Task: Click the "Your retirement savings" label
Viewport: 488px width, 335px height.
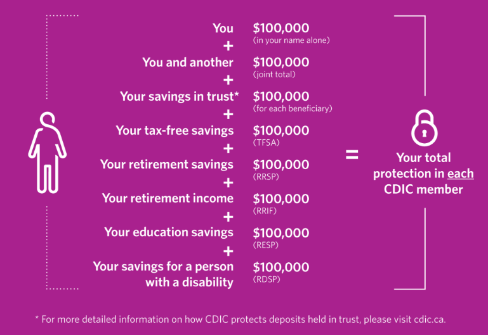Action: coord(166,164)
